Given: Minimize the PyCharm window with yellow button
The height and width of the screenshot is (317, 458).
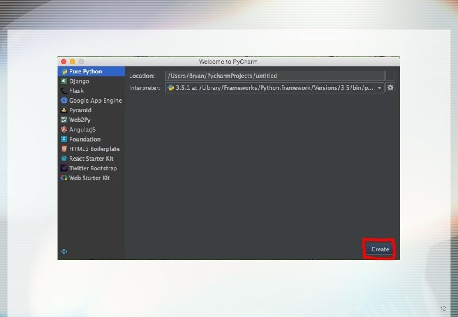Looking at the screenshot, I should coord(72,62).
